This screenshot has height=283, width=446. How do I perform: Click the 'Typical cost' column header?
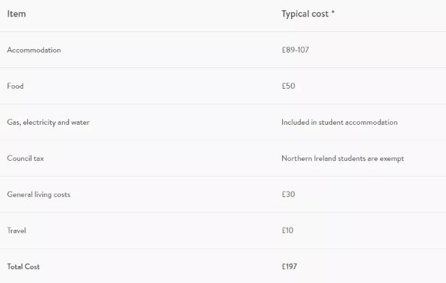[305, 14]
